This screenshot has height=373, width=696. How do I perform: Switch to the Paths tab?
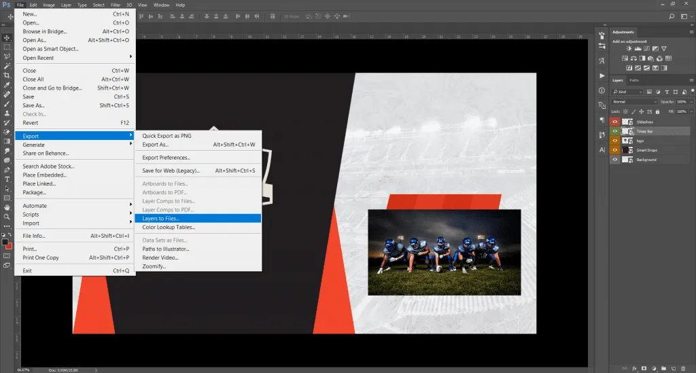(634, 80)
